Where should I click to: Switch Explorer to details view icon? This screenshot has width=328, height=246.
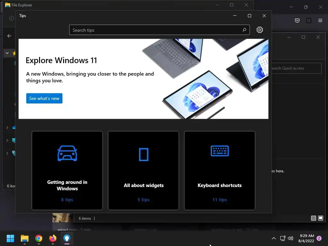313,218
